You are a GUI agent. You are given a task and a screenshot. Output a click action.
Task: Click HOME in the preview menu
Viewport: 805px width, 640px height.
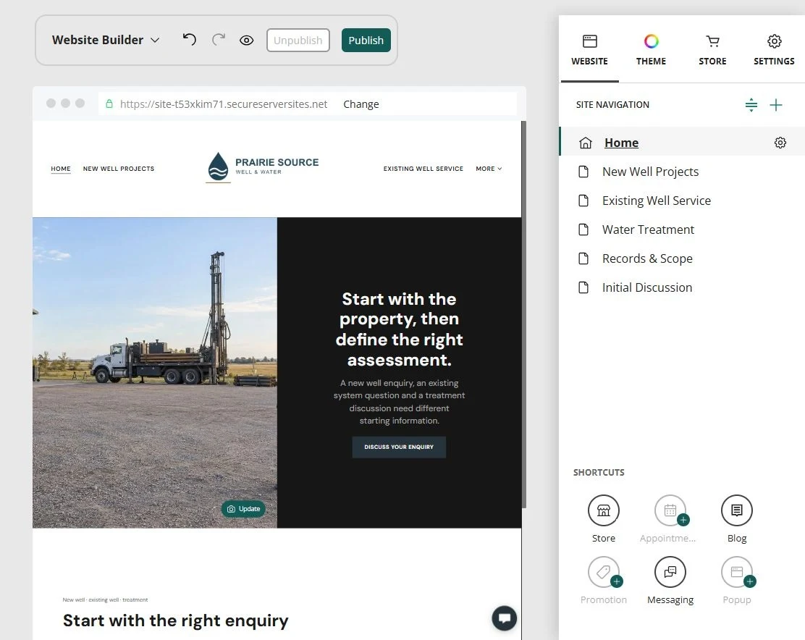(x=61, y=169)
